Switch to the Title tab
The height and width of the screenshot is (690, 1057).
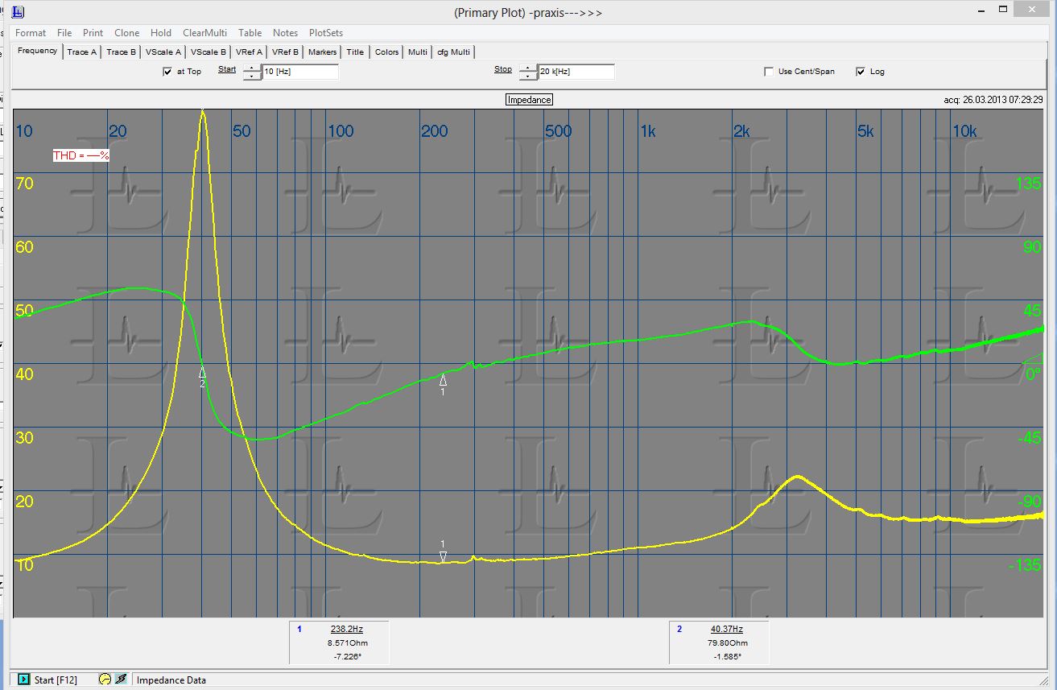355,52
